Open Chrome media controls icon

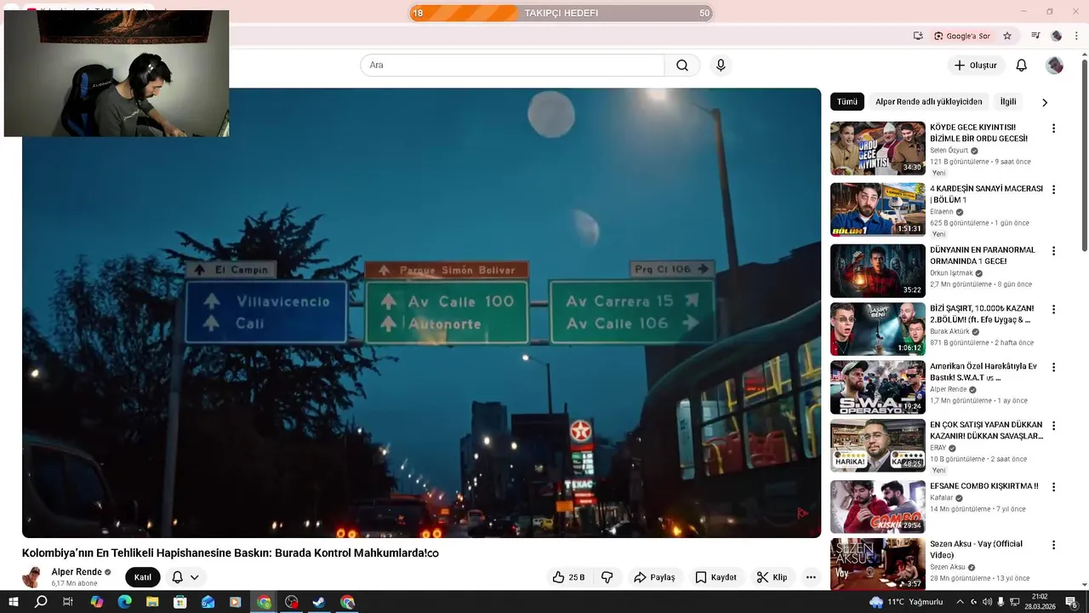click(1035, 36)
